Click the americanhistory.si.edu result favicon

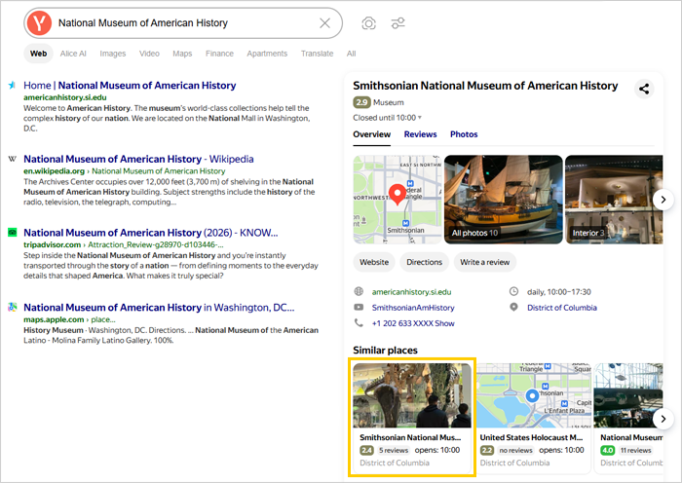click(x=12, y=86)
